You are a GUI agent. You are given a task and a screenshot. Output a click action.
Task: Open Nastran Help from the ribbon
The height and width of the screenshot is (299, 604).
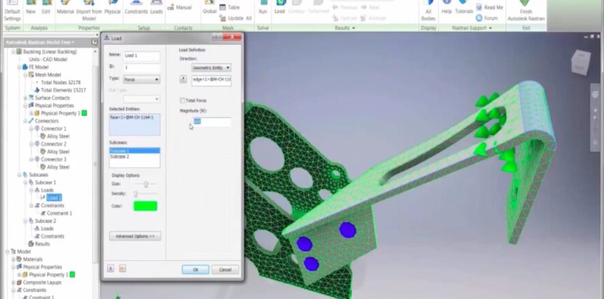pyautogui.click(x=447, y=8)
